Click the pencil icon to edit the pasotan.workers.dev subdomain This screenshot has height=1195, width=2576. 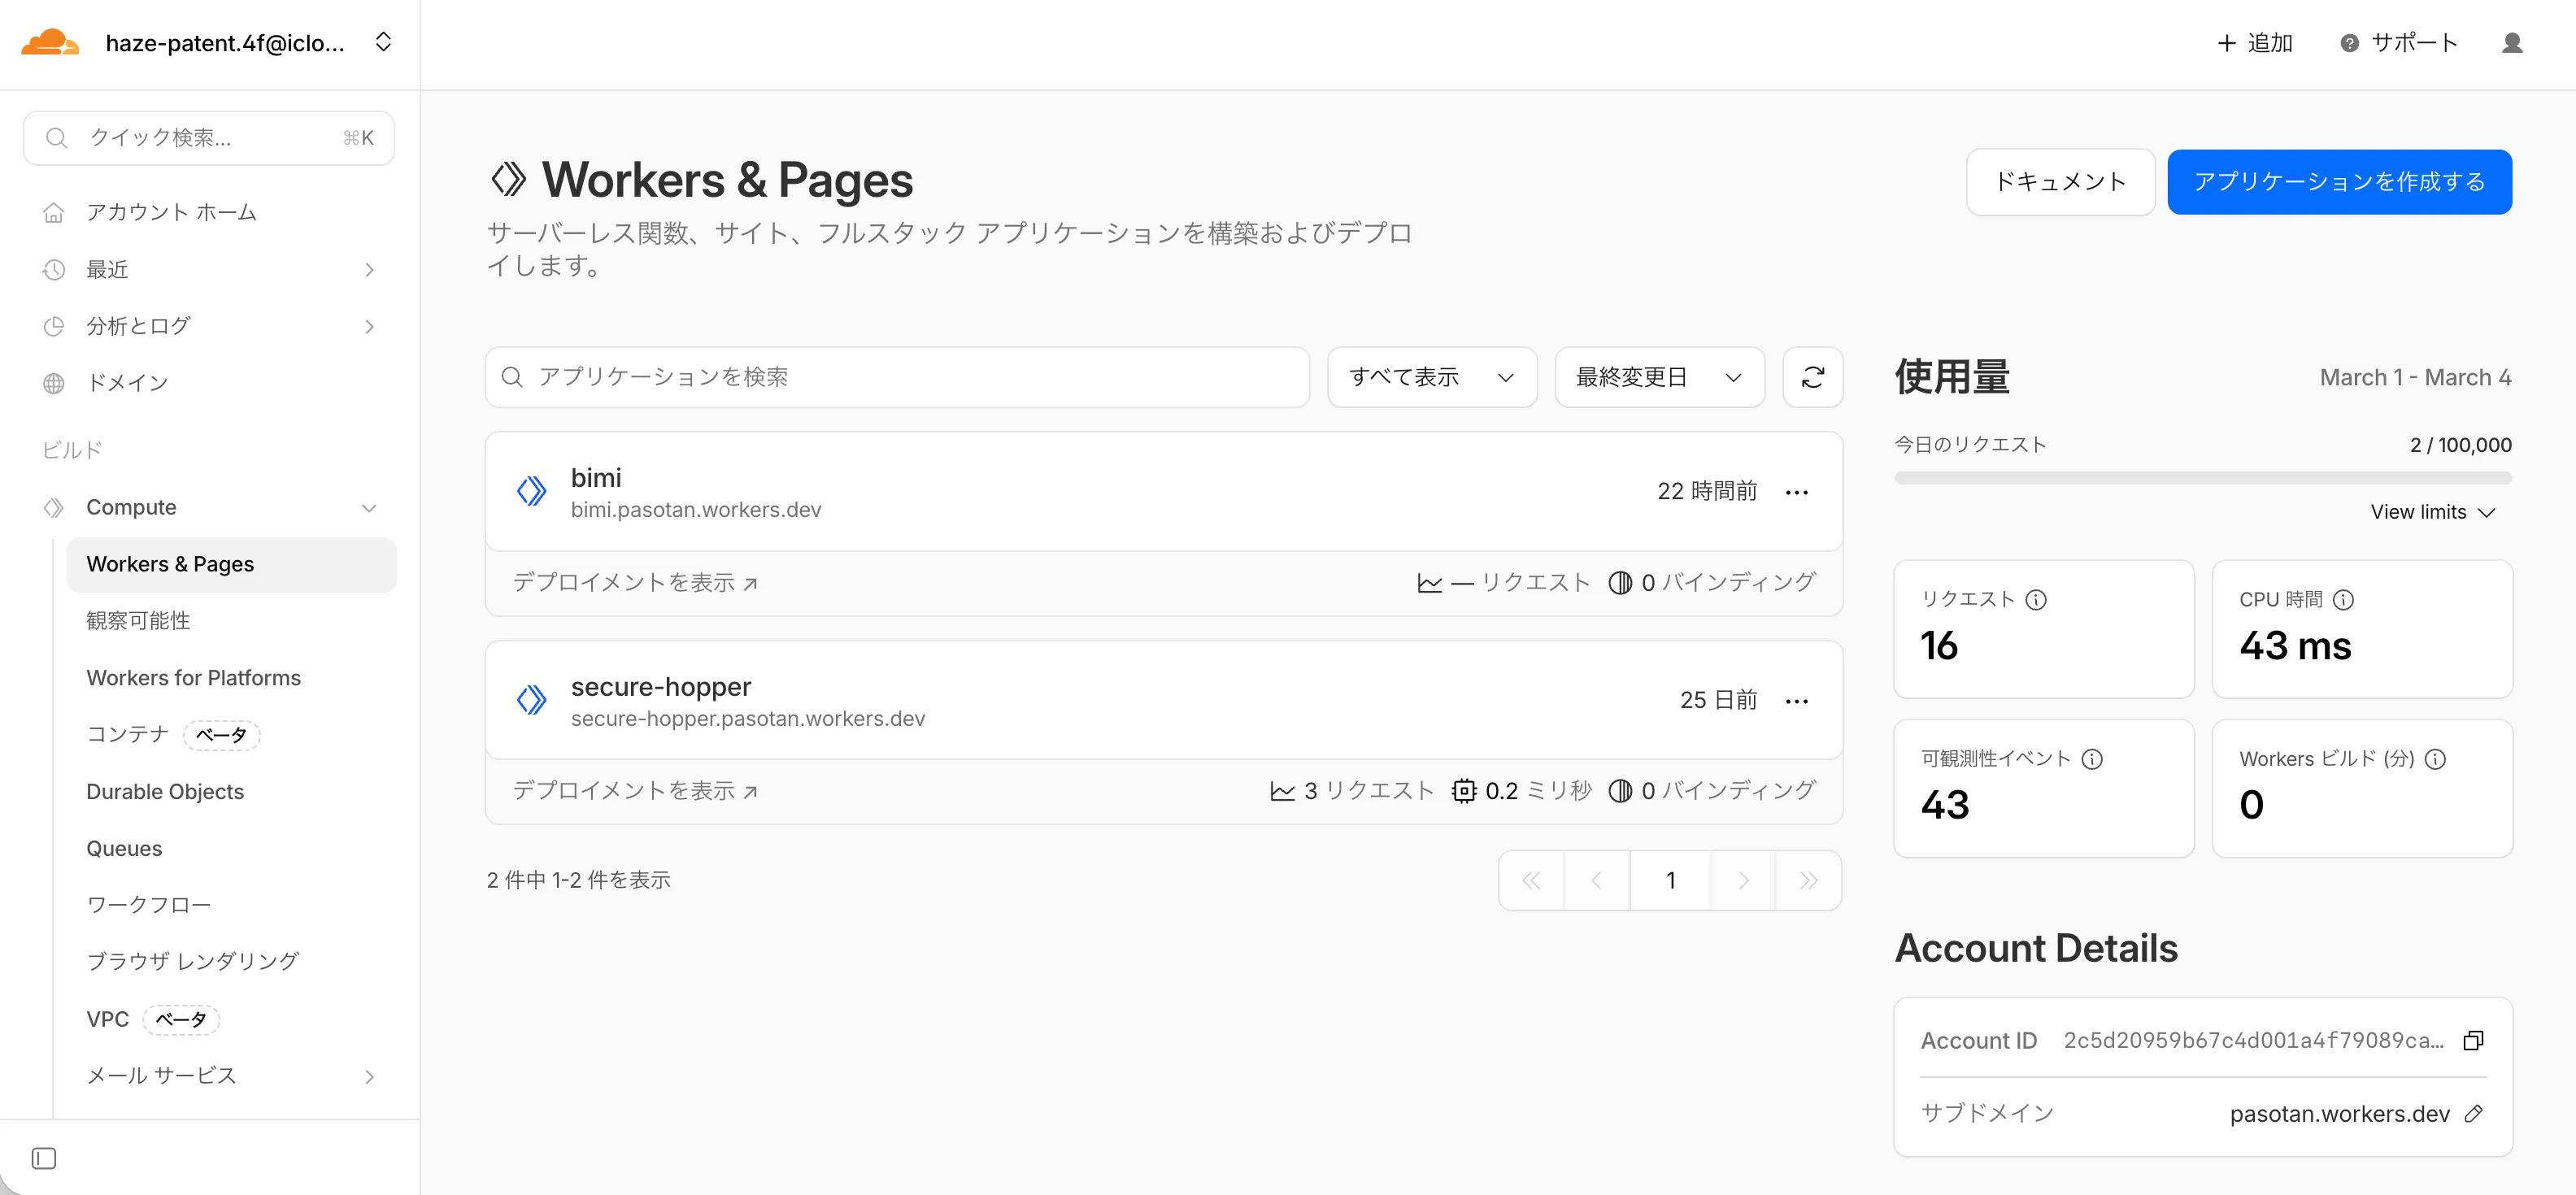tap(2474, 1113)
